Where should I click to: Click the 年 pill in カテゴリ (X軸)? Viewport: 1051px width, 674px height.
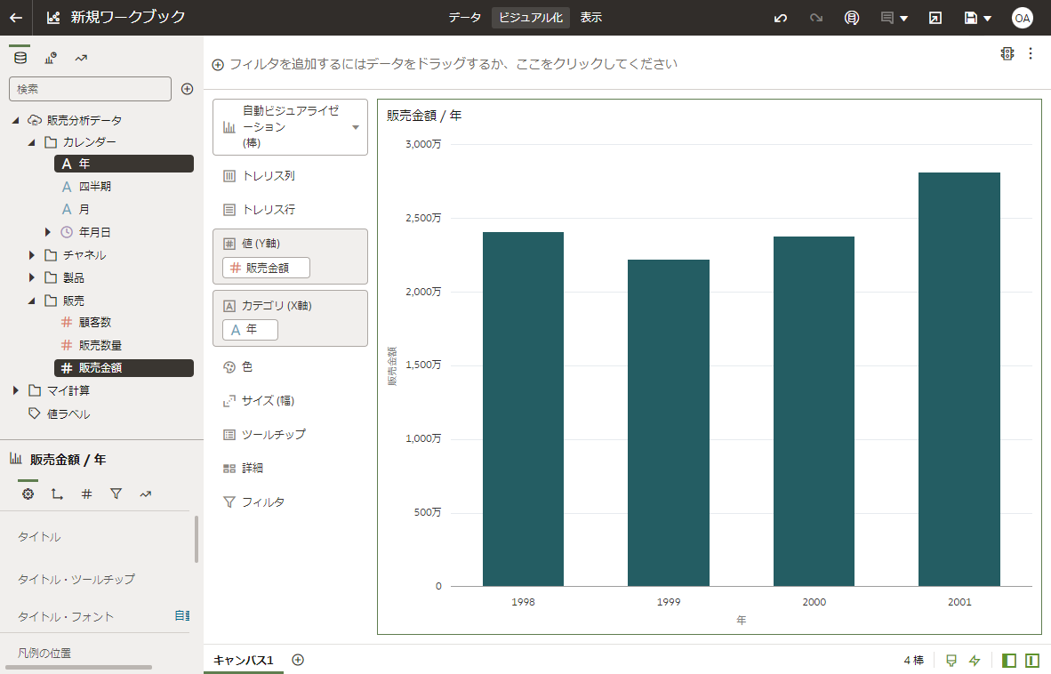coord(250,330)
